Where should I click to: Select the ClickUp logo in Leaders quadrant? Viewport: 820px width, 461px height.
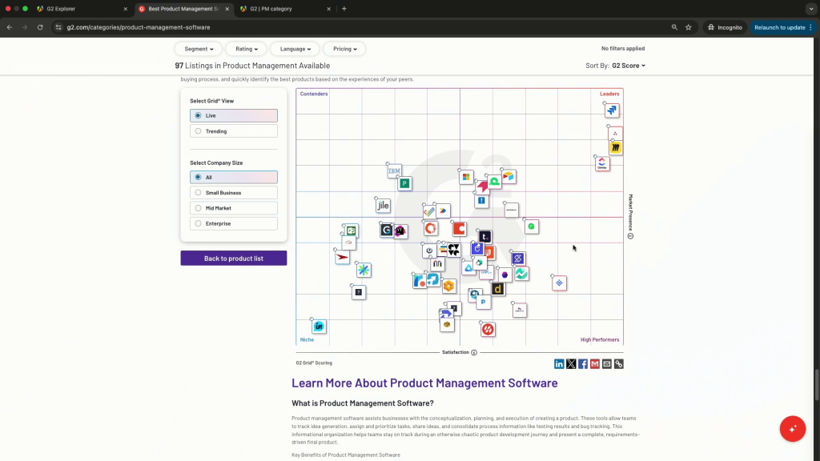point(602,163)
